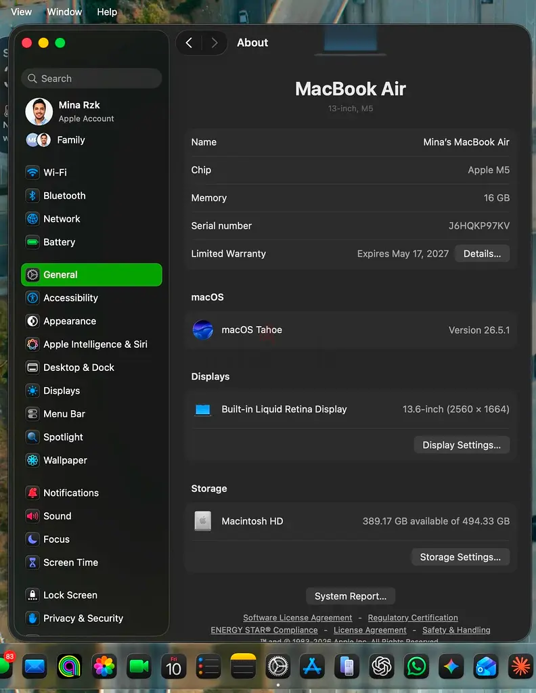The width and height of the screenshot is (536, 693).
Task: Open Accessibility settings
Action: pyautogui.click(x=91, y=298)
